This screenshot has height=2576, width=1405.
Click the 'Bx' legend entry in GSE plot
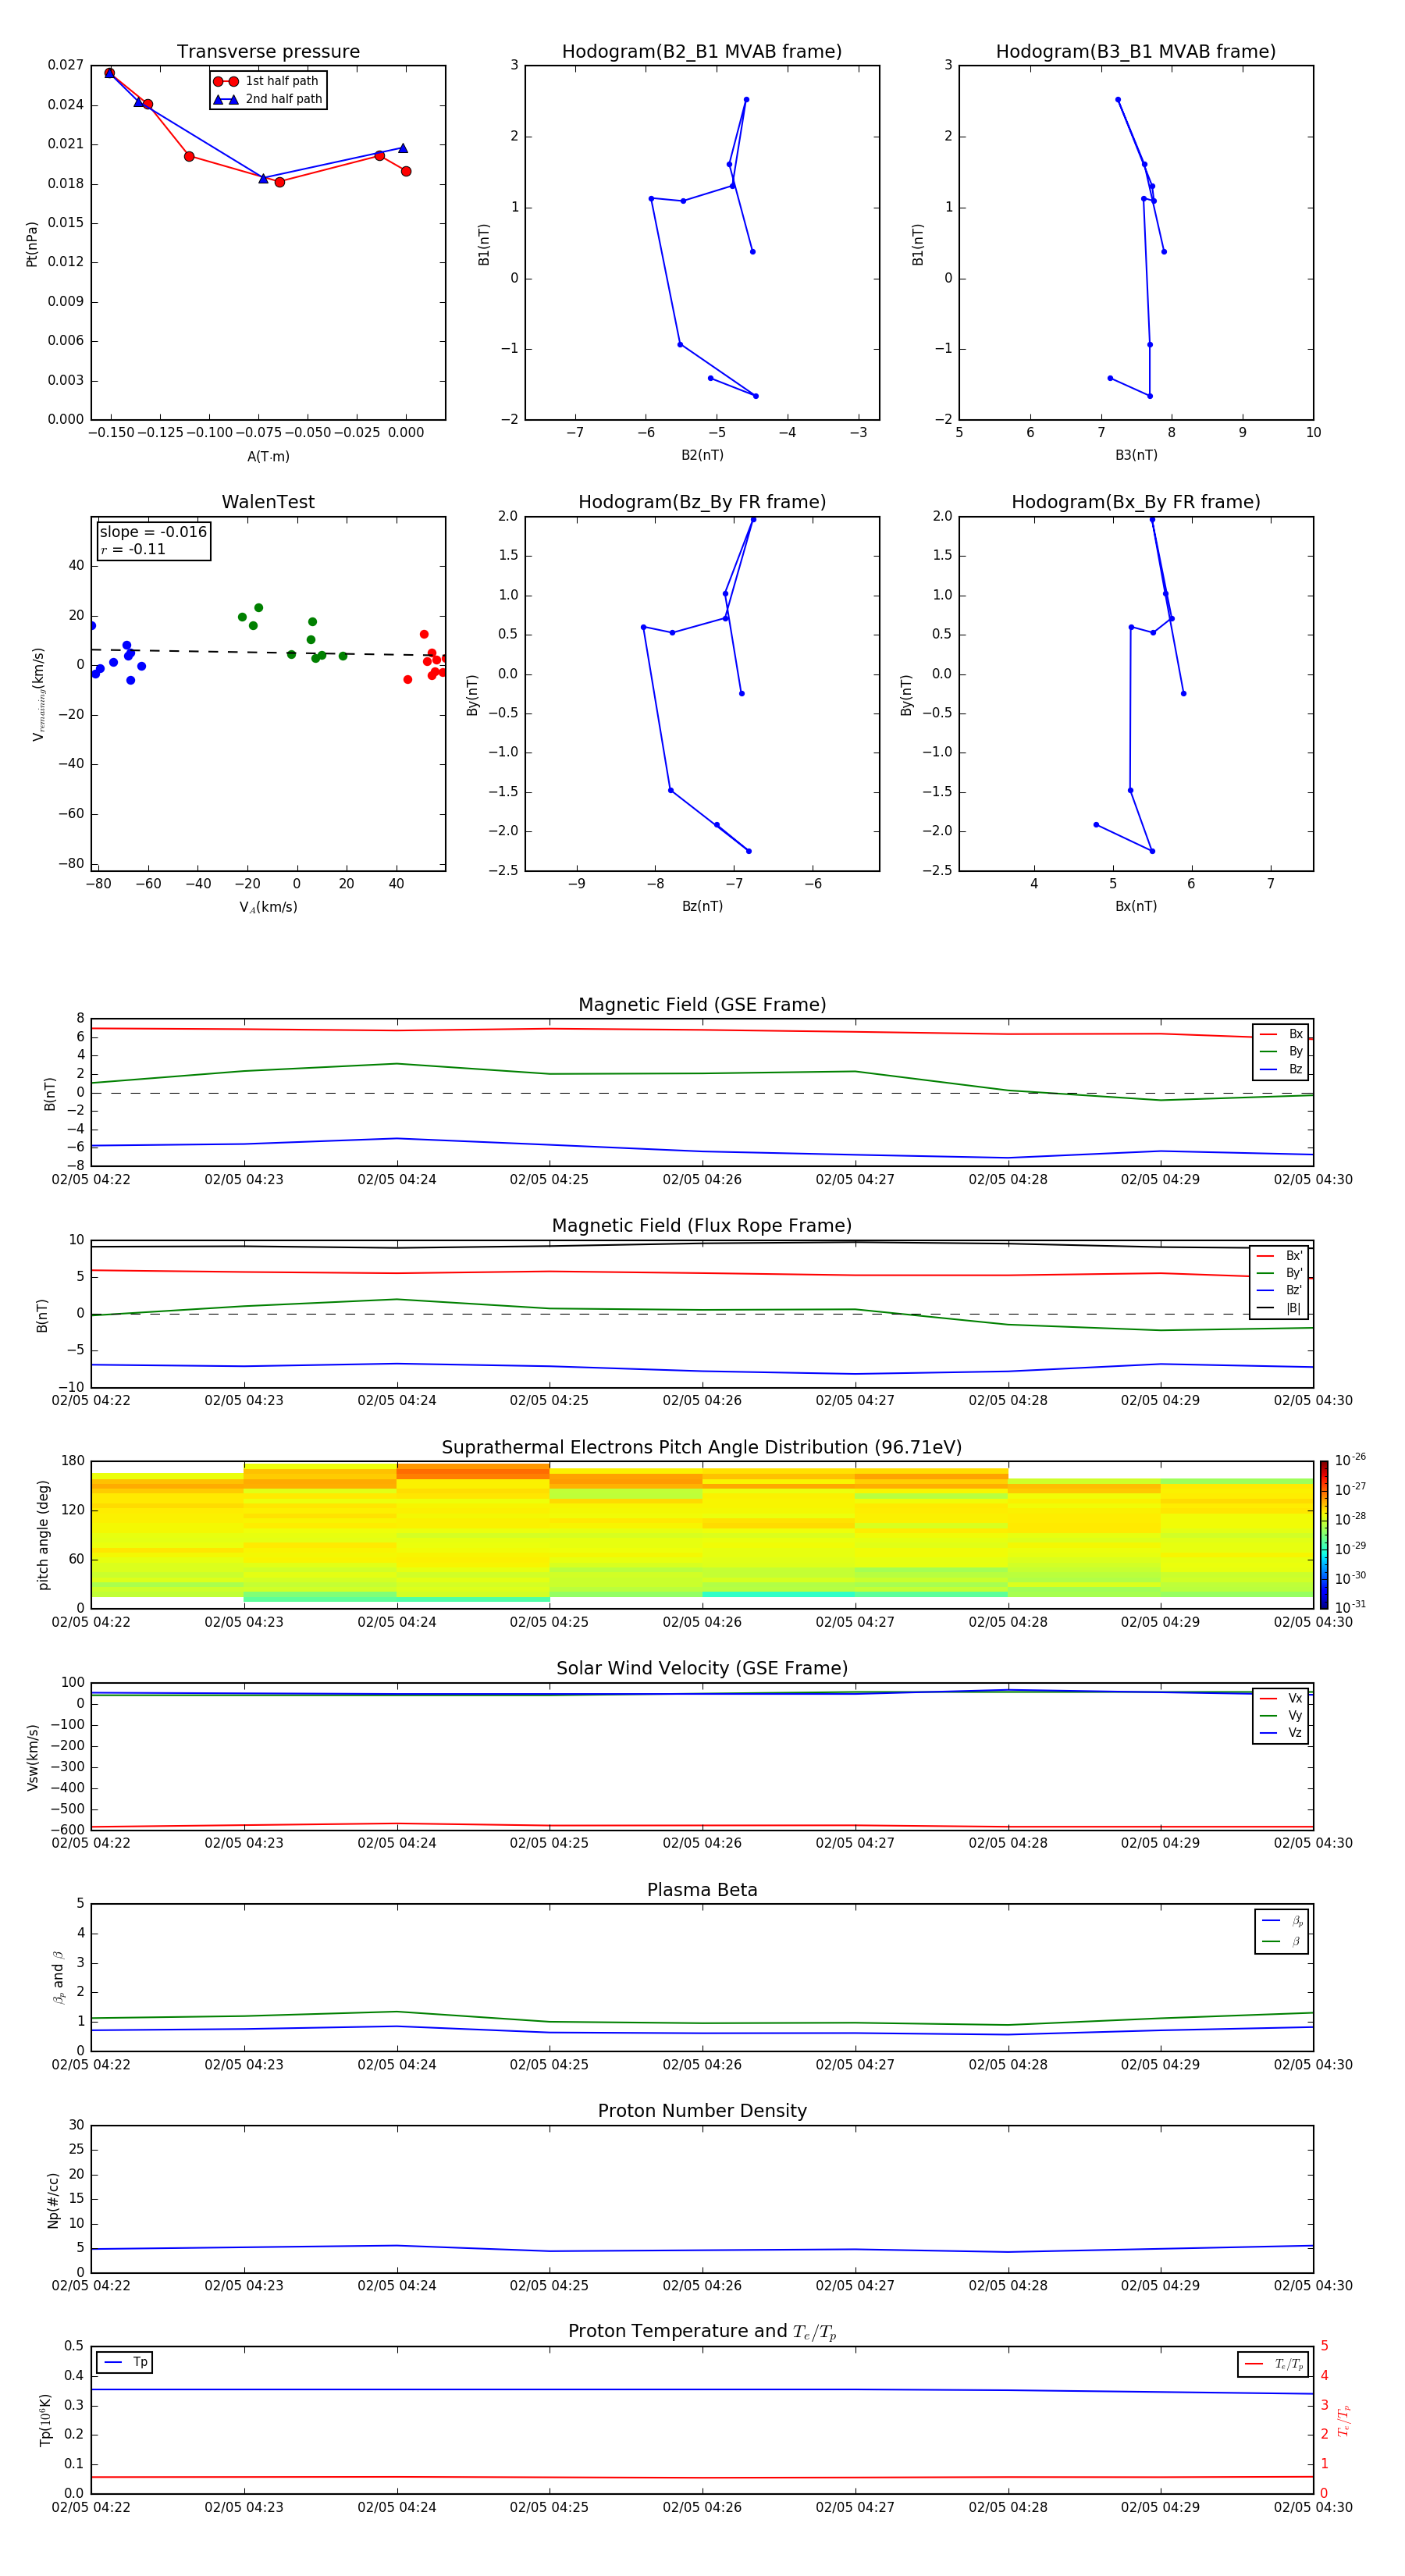(1281, 1034)
